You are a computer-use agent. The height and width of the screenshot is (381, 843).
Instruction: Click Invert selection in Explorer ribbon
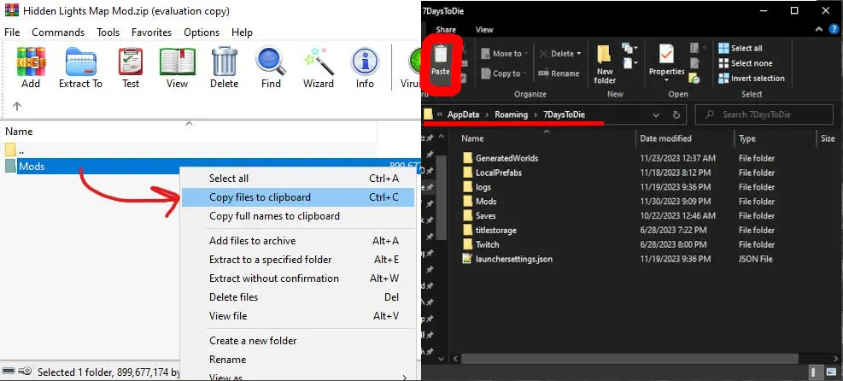752,79
